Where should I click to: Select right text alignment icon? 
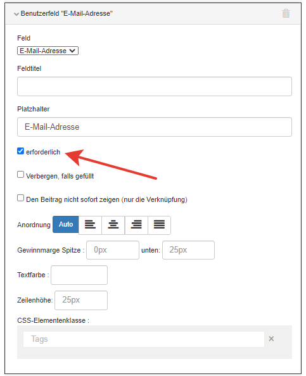tap(136, 225)
